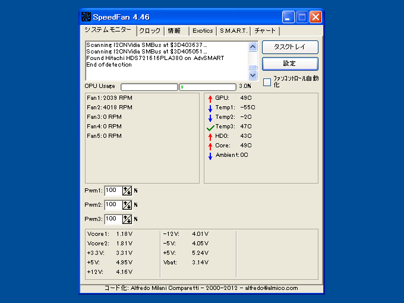Click the 'Fan1: 2039 RPM' reading
Image resolution: width=404 pixels, height=303 pixels.
[x=109, y=98]
